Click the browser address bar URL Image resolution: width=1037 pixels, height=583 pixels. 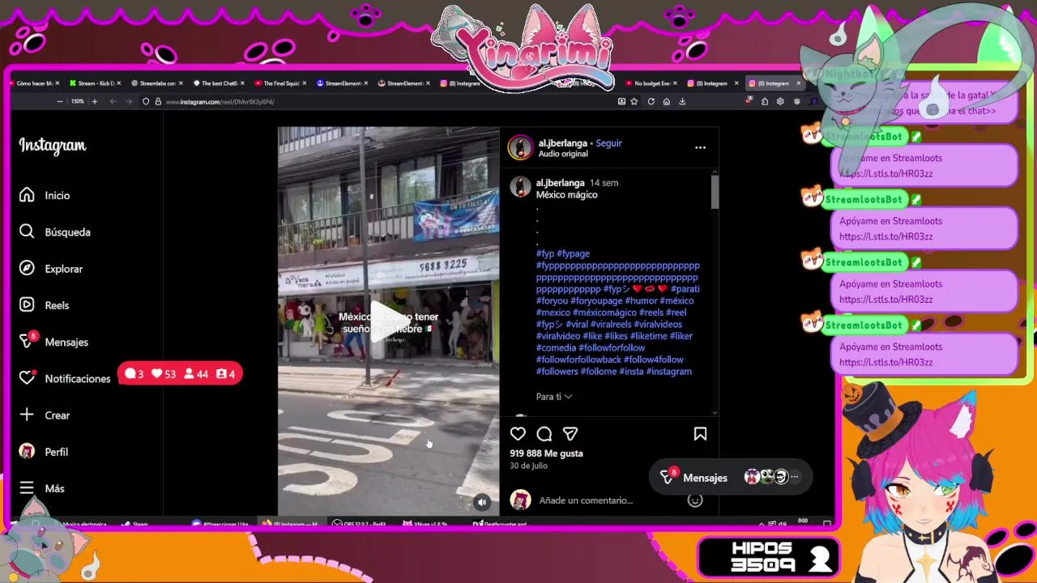tap(220, 101)
